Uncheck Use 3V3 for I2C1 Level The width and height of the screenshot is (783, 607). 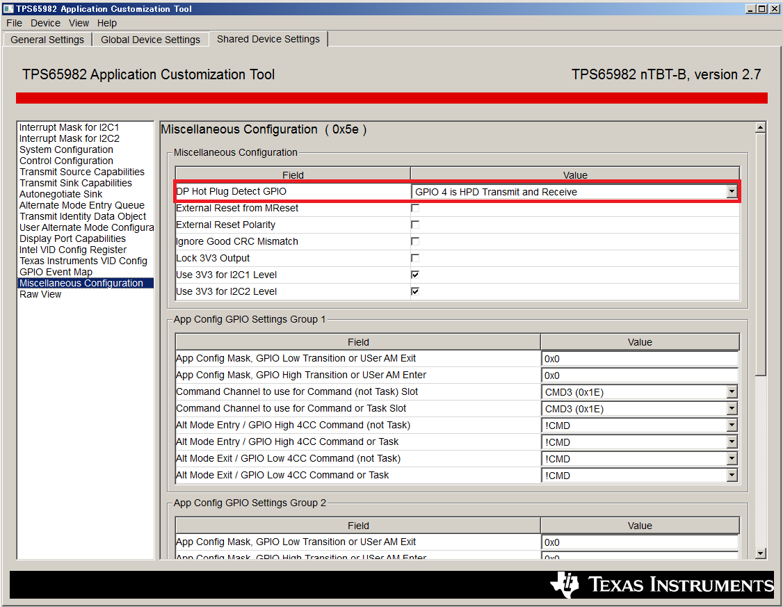pyautogui.click(x=415, y=275)
